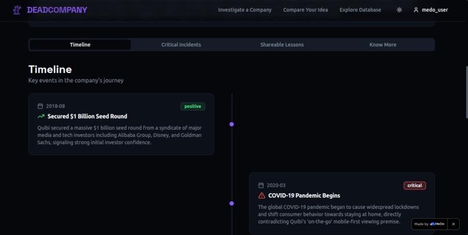468x235 pixels.
Task: Navigate to Compare Your Idea
Action: click(x=305, y=10)
